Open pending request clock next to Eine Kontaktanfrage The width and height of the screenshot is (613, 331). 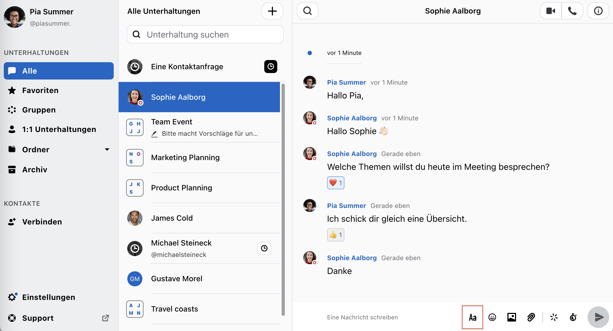point(270,67)
